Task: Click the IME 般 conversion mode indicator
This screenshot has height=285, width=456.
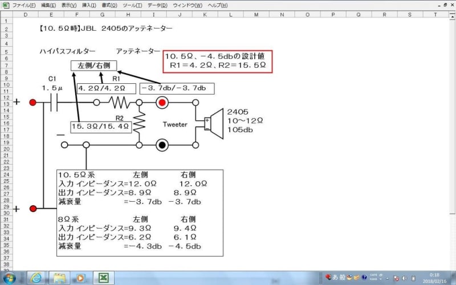Action: 343,277
